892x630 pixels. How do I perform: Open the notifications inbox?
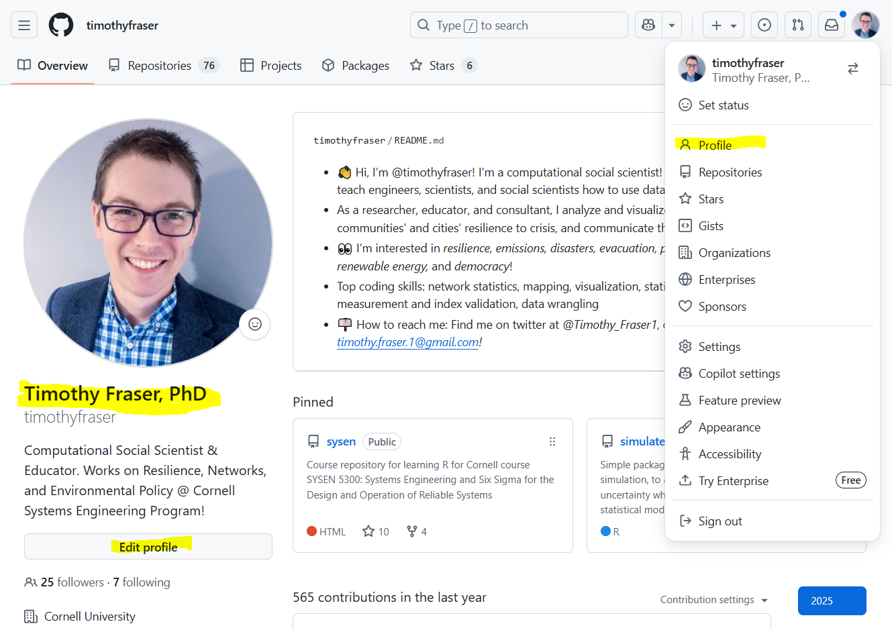pyautogui.click(x=832, y=25)
